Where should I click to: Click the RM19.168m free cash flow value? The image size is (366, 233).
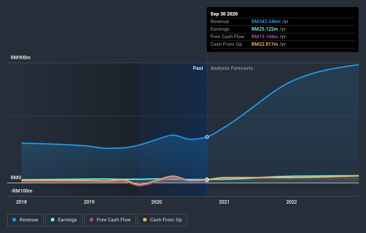pyautogui.click(x=264, y=36)
